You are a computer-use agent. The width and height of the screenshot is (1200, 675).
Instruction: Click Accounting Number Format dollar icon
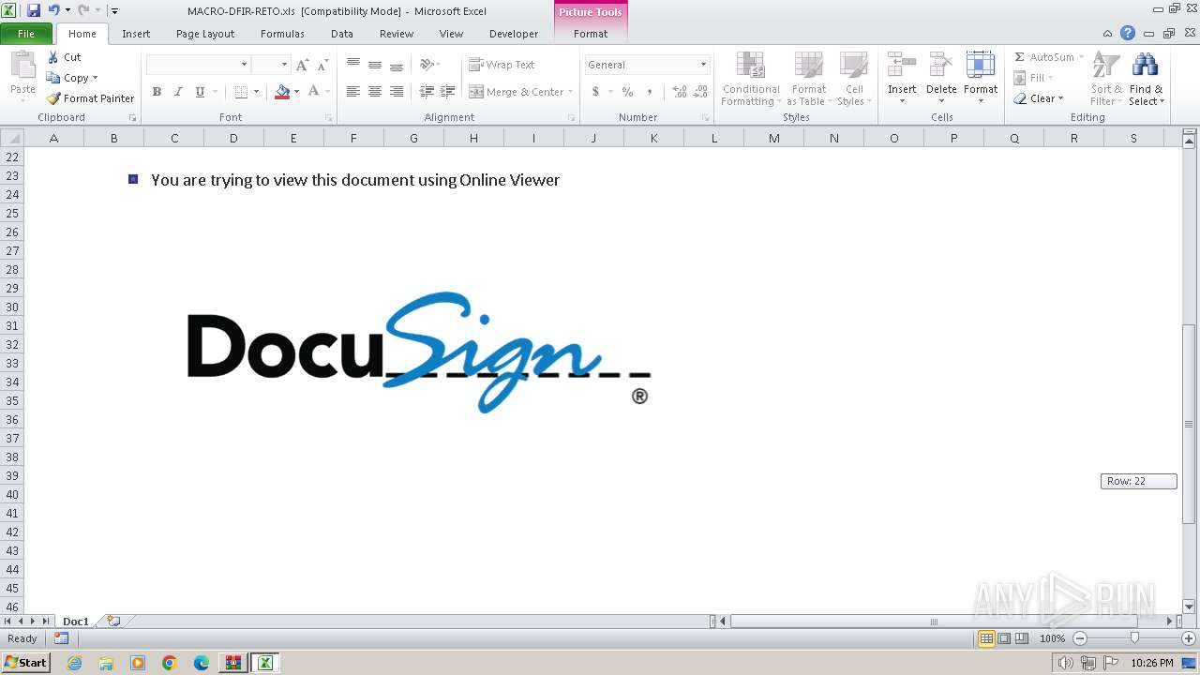point(595,92)
